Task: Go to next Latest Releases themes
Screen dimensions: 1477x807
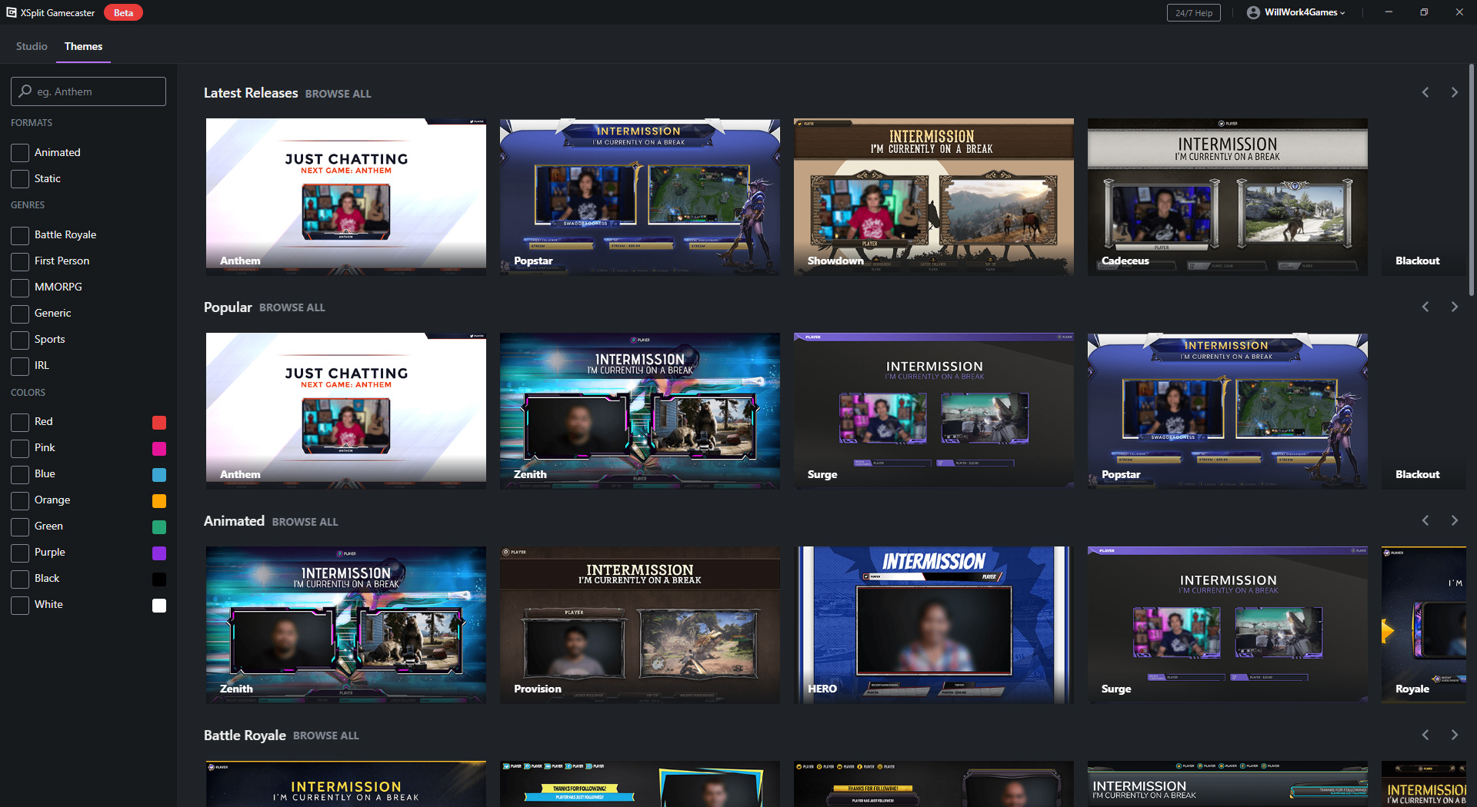Action: 1454,92
